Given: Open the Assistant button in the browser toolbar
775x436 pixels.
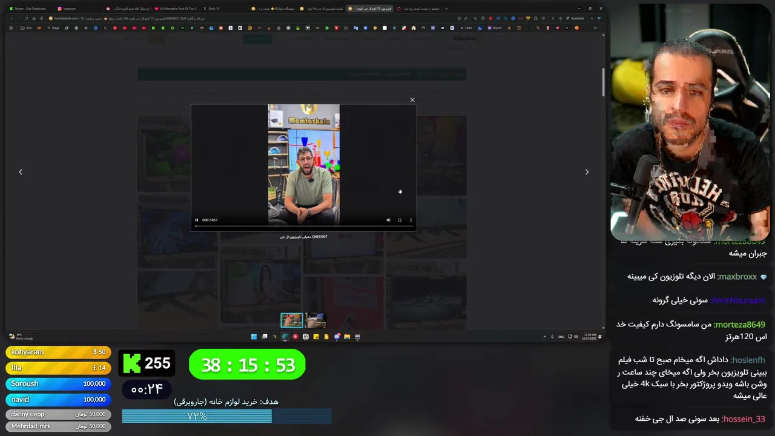Looking at the screenshot, I should point(575,18).
